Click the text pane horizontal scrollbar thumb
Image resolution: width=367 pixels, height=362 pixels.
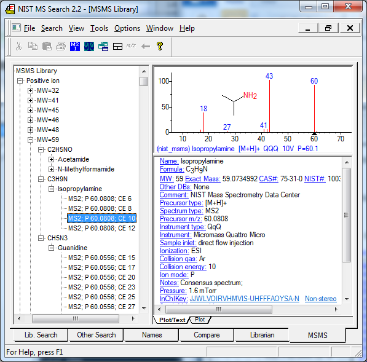[x=219, y=309]
